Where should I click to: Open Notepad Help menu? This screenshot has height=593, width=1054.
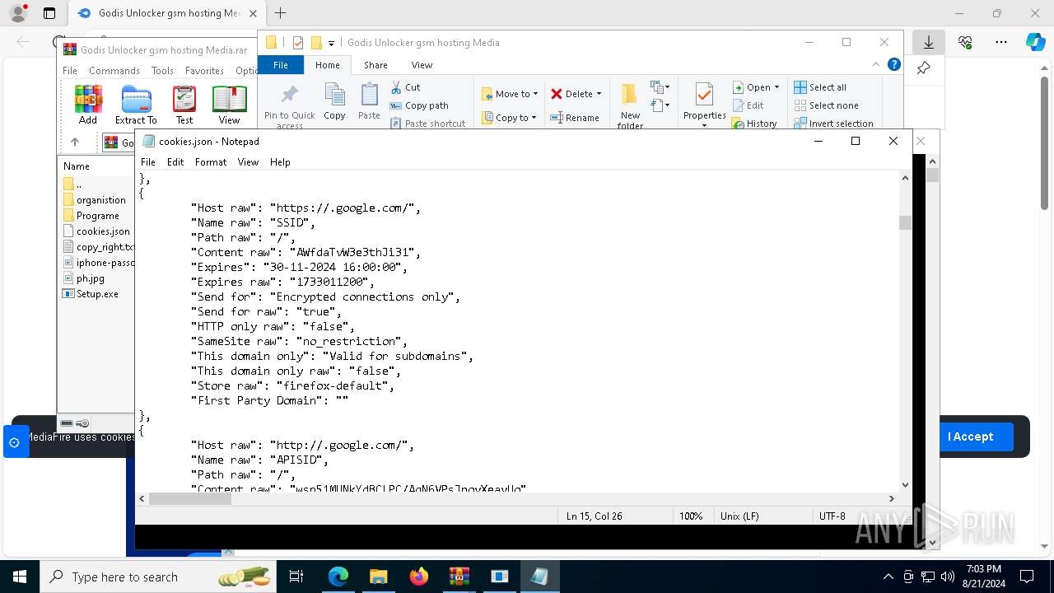[280, 162]
